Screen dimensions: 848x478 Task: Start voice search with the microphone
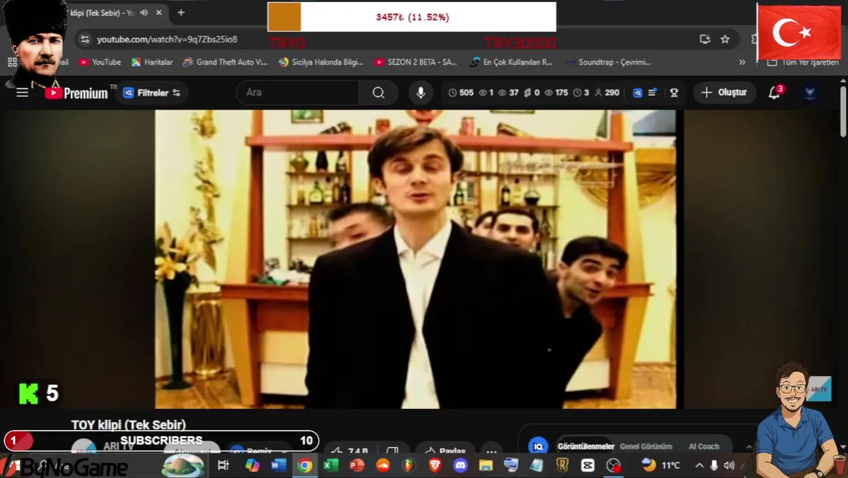pos(421,92)
